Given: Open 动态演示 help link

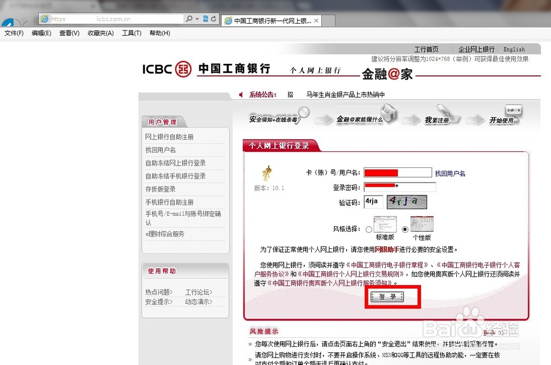Looking at the screenshot, I should point(198,302).
